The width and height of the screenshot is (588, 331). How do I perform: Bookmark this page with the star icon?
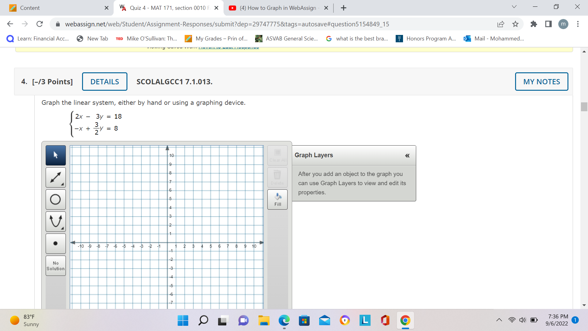pos(515,24)
